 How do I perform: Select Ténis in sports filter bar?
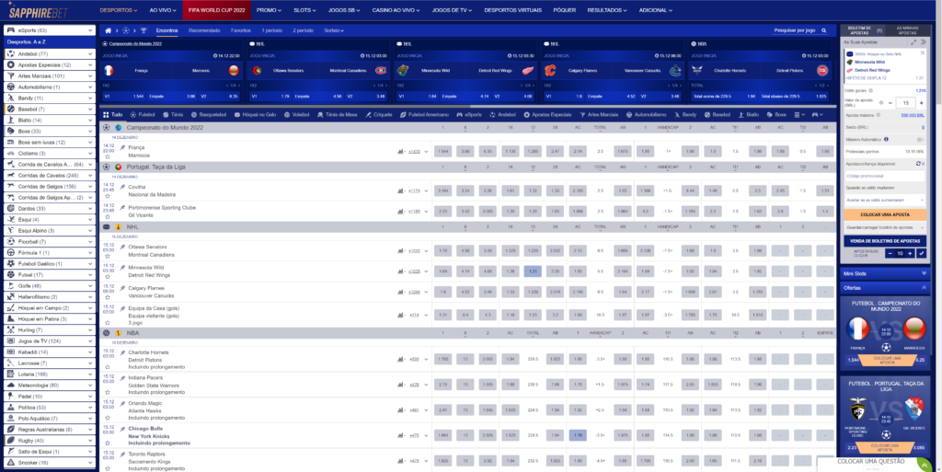coord(172,114)
